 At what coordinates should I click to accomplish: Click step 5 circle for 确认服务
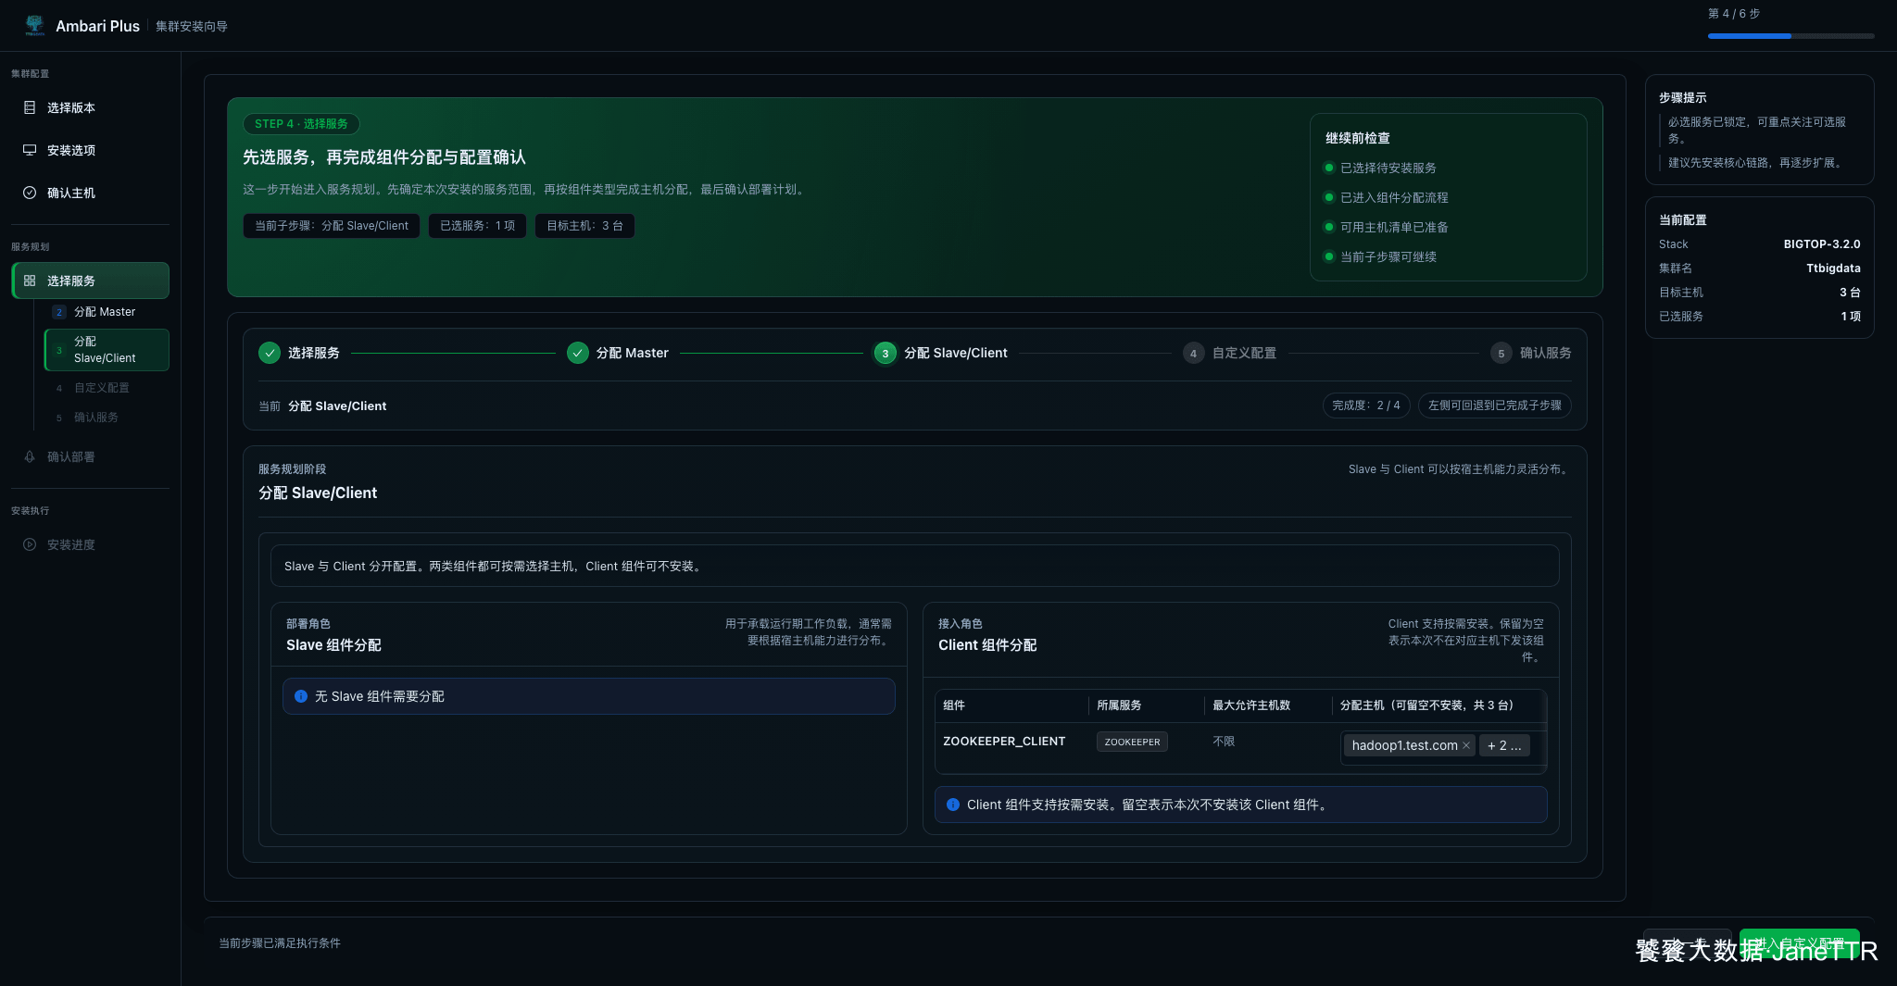click(1501, 353)
